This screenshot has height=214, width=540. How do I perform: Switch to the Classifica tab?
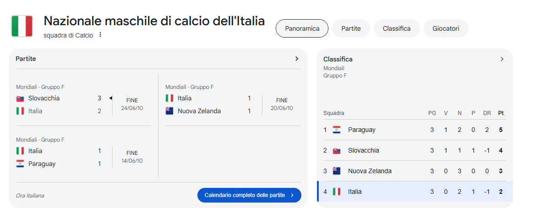397,28
